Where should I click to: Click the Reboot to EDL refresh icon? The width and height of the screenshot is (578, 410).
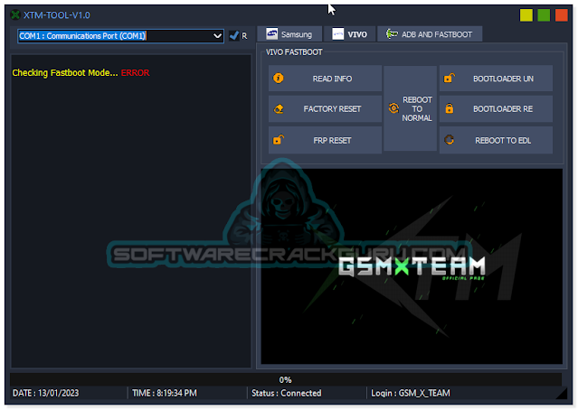tap(449, 139)
